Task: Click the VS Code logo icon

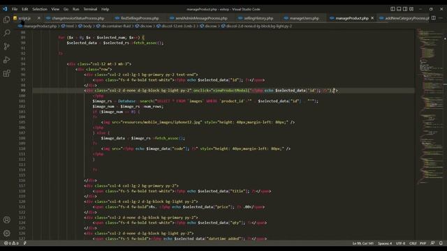Action: tap(5, 9)
